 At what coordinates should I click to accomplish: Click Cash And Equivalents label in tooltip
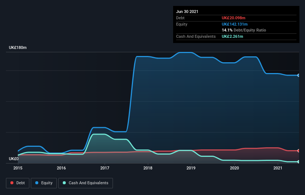tap(196, 36)
